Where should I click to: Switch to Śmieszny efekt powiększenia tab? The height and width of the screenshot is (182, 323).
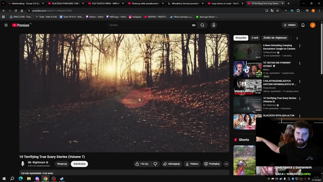point(146,4)
